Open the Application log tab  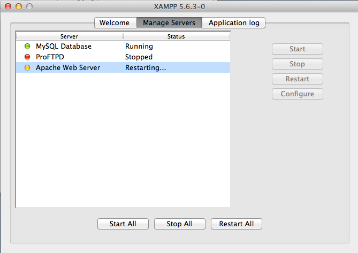pos(234,22)
